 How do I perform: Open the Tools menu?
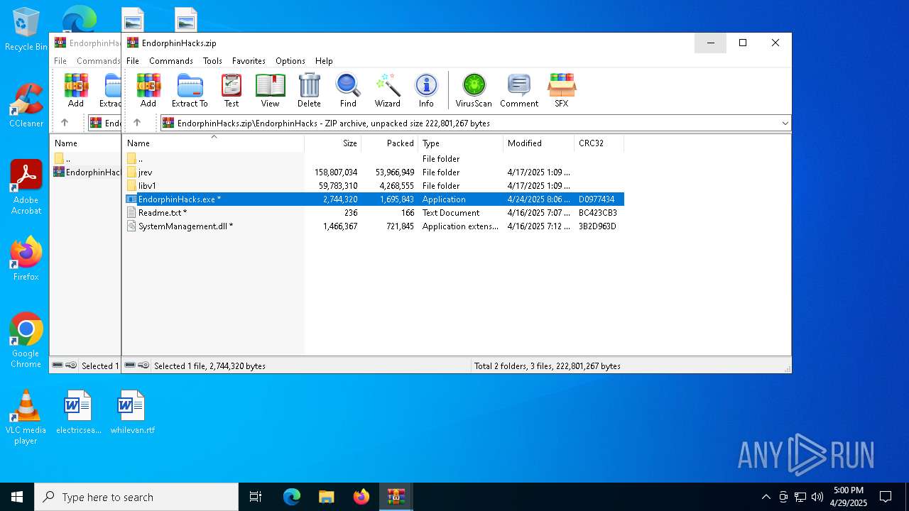click(212, 61)
